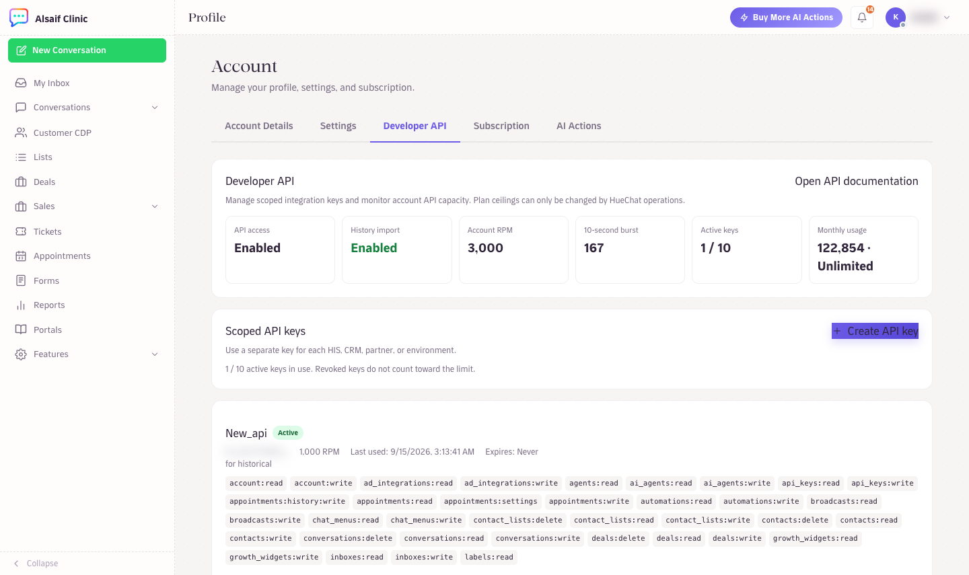Start a New Conversation

coord(87,50)
